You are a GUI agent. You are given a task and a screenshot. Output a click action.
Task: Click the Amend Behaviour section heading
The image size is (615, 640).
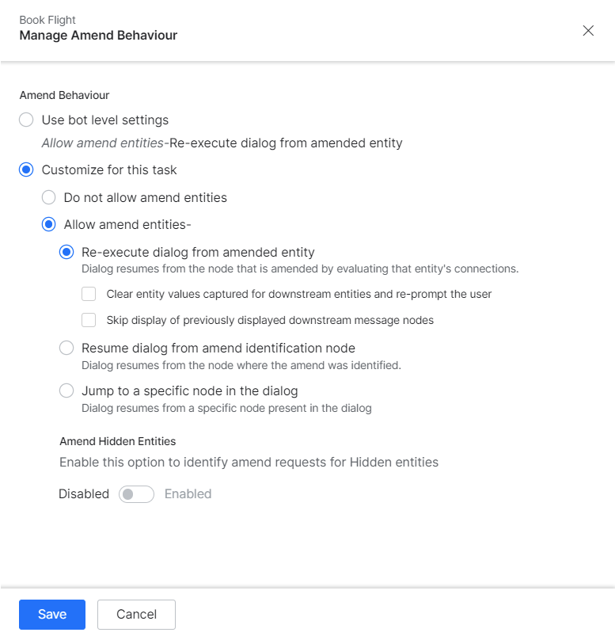64,95
